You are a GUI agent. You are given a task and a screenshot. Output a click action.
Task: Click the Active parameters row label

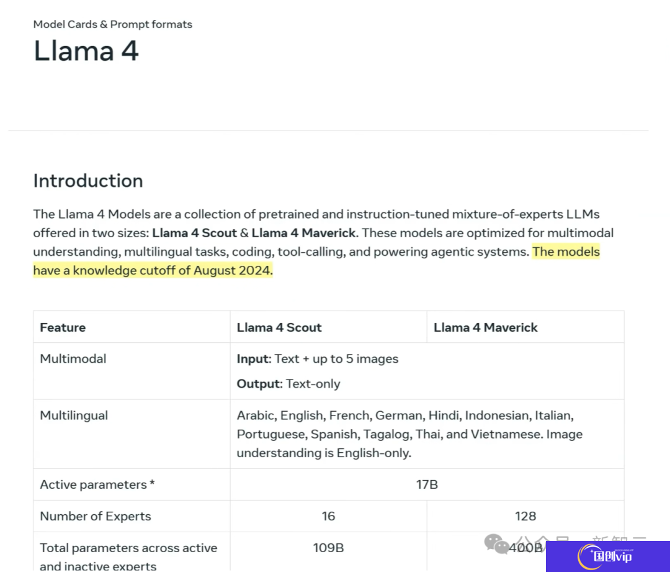coord(97,484)
